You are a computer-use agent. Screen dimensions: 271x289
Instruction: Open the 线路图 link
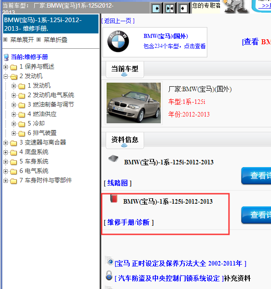pos(117,183)
